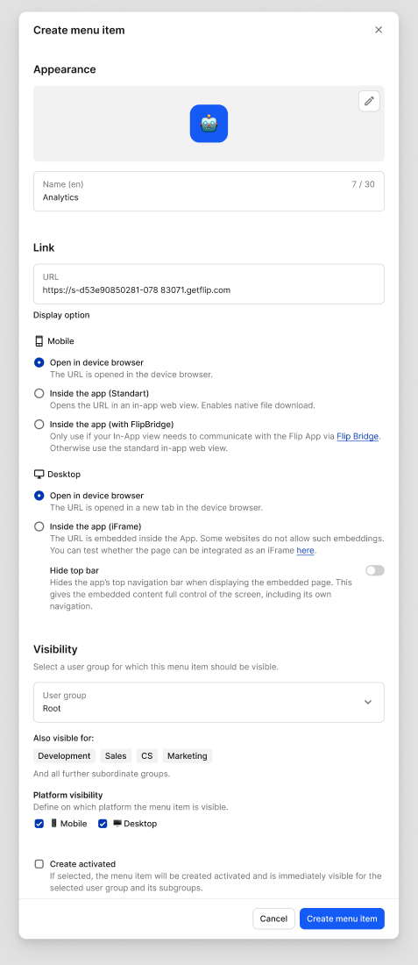Viewport: 418px width, 965px height.
Task: Enable the Create activated checkbox
Action: click(39, 864)
